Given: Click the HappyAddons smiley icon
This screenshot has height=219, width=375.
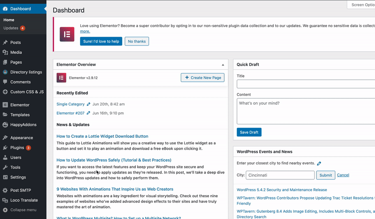Looking at the screenshot, I should coord(5,125).
